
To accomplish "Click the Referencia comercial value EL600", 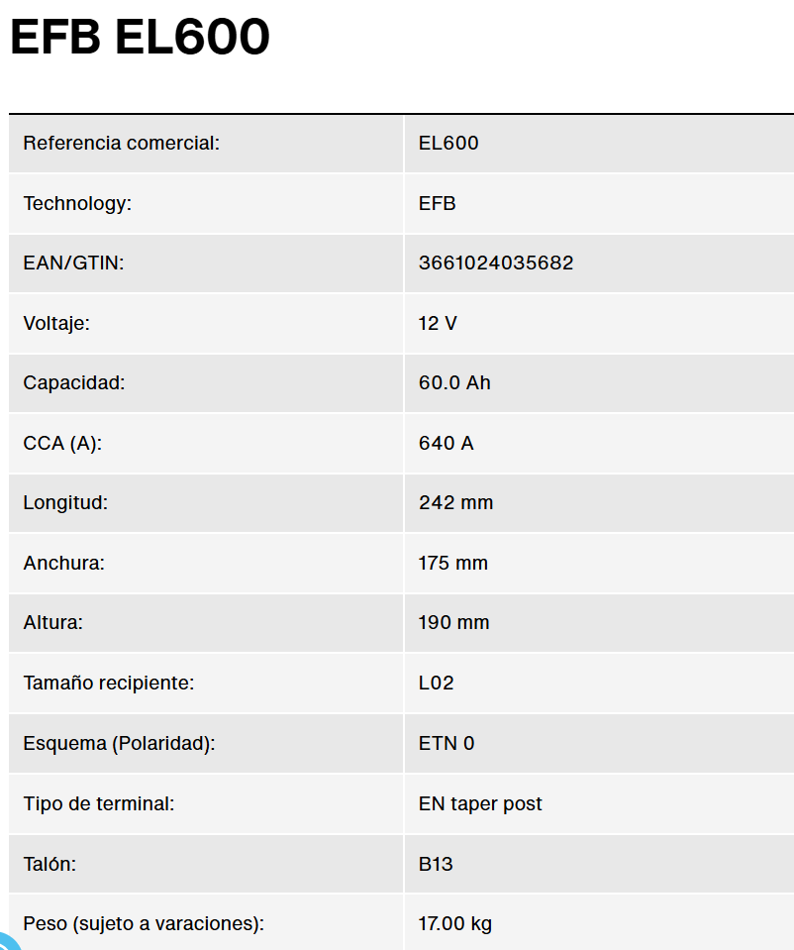I will point(448,143).
